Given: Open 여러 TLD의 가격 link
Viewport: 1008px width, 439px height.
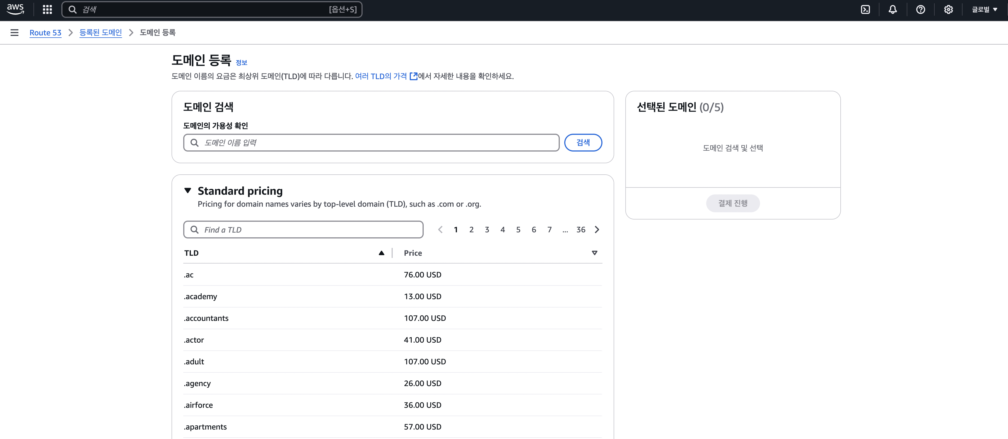Looking at the screenshot, I should (381, 76).
